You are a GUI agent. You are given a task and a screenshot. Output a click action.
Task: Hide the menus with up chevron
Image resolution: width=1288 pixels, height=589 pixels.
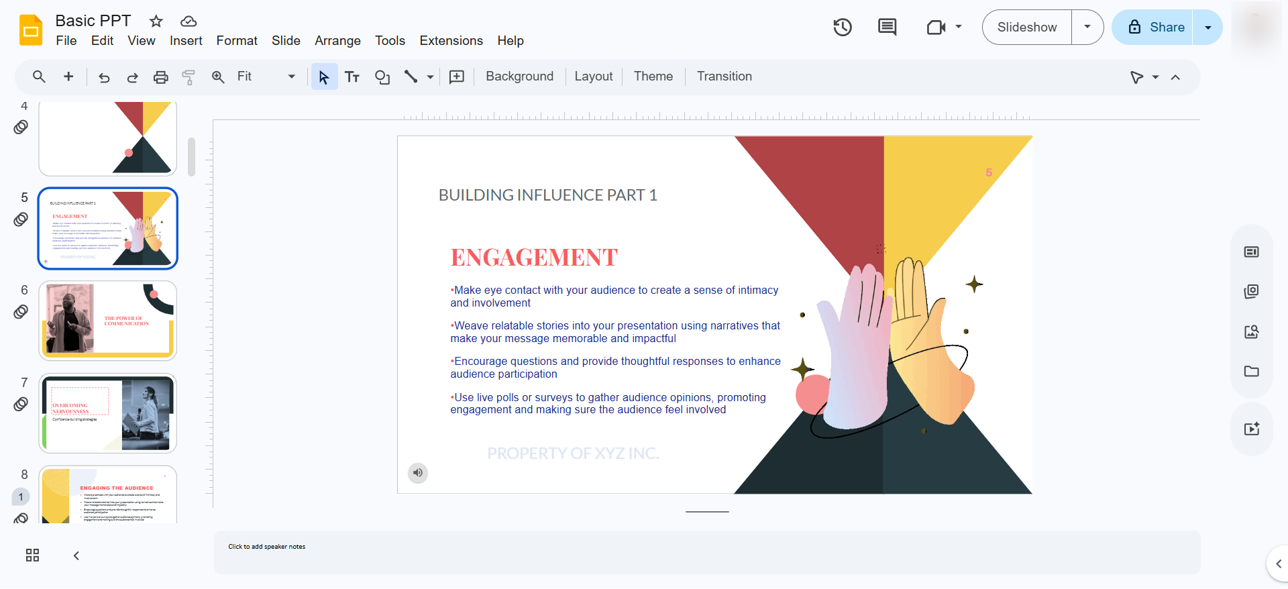tap(1175, 77)
